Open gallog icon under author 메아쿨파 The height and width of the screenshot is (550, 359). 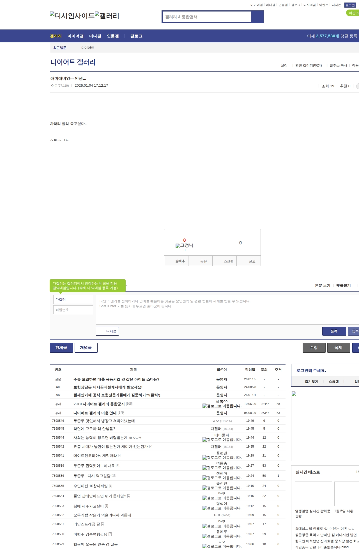[x=222, y=440]
